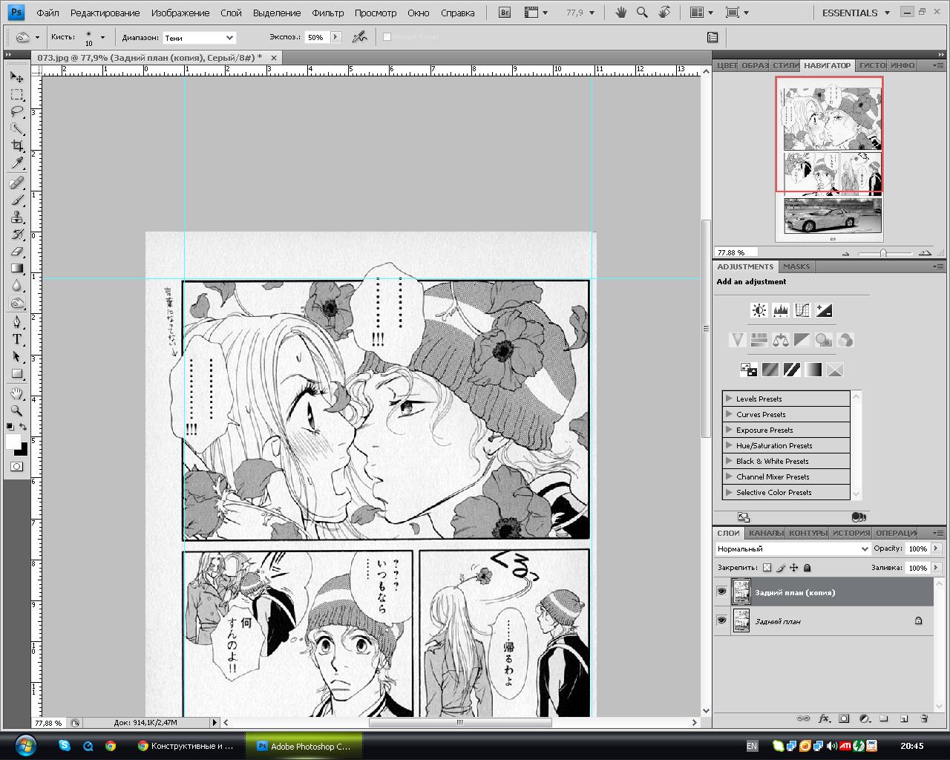Toggle lock image pixels
This screenshot has width=950, height=760.
pos(780,568)
